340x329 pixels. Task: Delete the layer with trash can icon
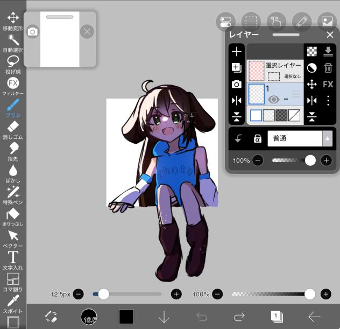pyautogui.click(x=328, y=68)
